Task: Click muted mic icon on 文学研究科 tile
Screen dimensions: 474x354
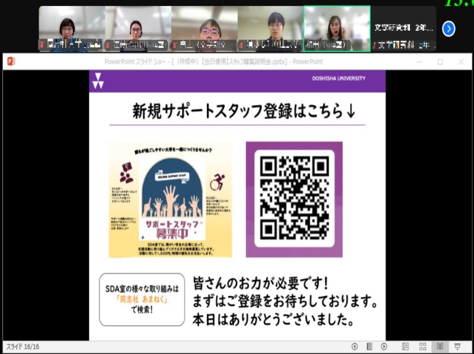Action: 374,46
